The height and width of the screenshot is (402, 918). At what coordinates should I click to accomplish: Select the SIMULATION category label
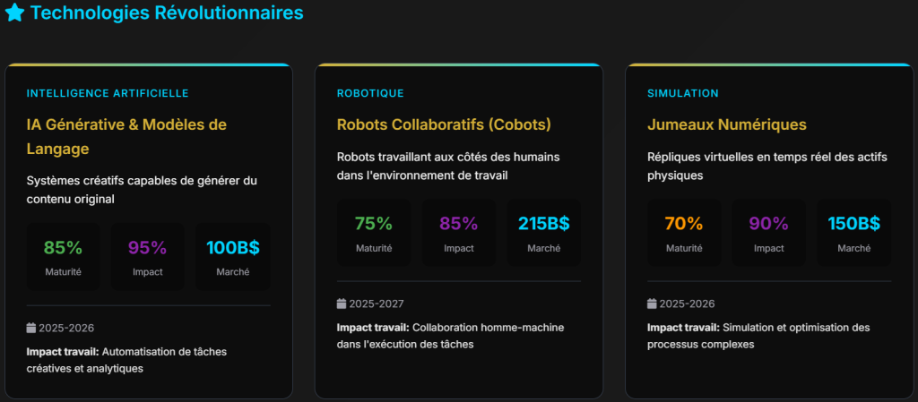[683, 93]
